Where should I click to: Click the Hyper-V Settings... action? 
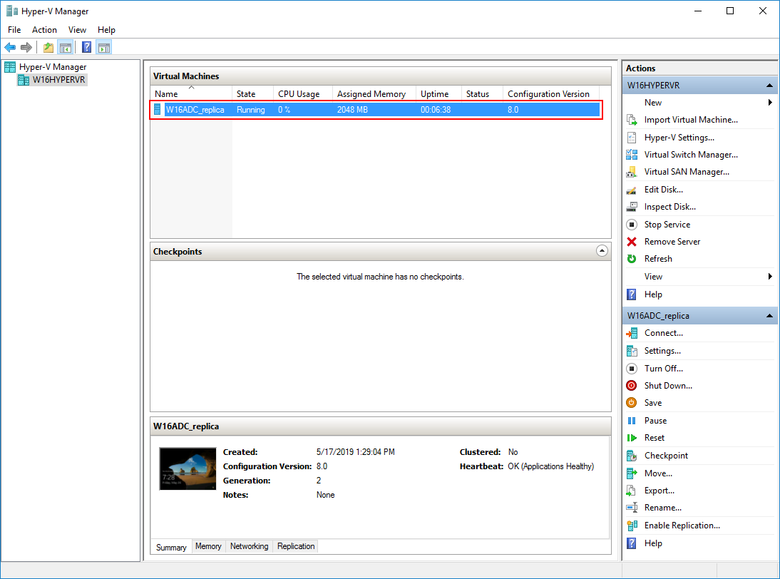coord(679,138)
